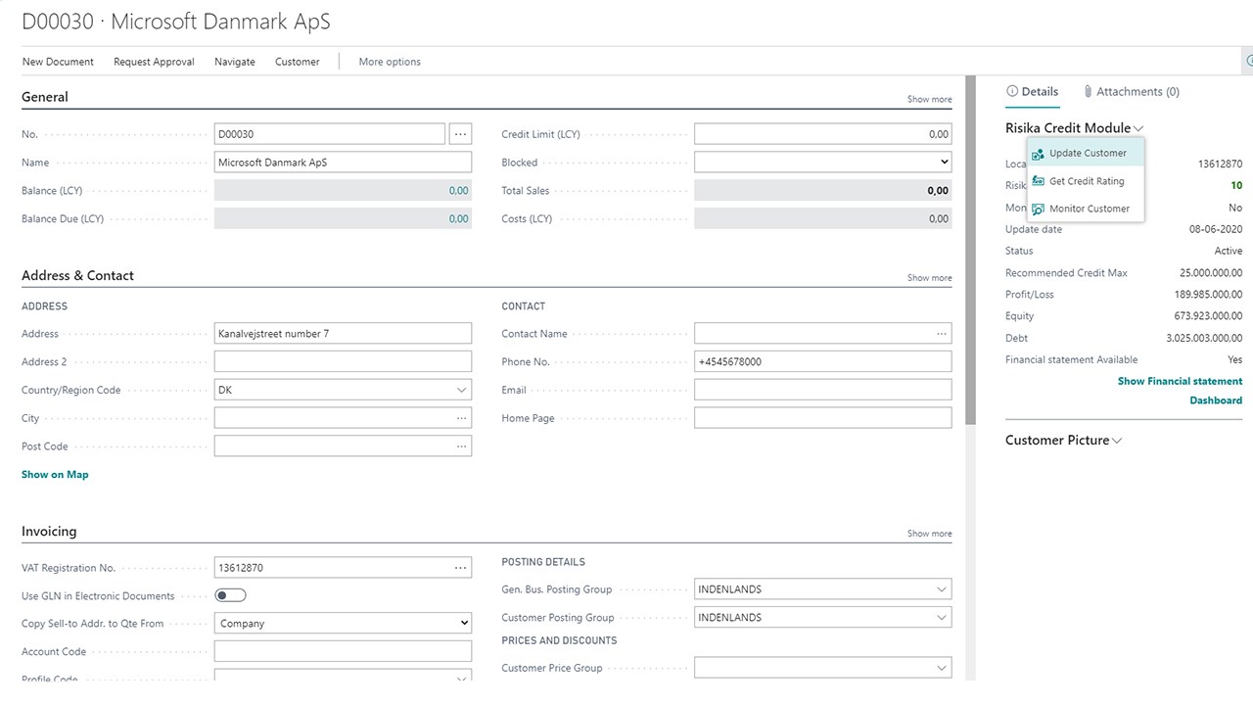Viewport: 1253px width, 705px height.
Task: Click Update Customer icon in dropdown
Action: pyautogui.click(x=1039, y=154)
